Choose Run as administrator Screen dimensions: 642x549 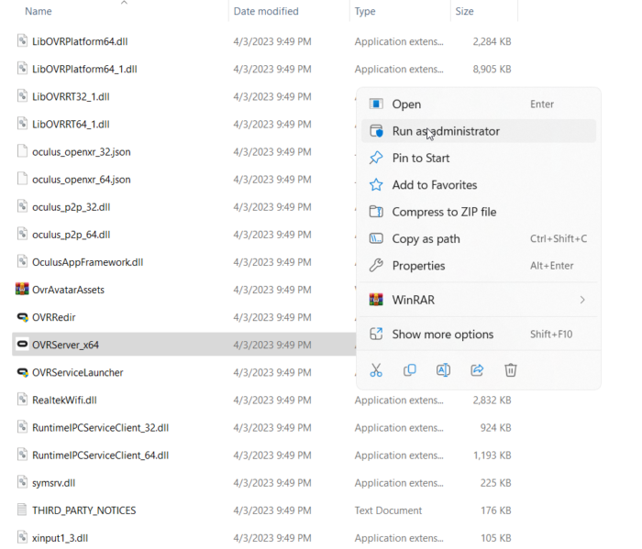click(x=479, y=131)
